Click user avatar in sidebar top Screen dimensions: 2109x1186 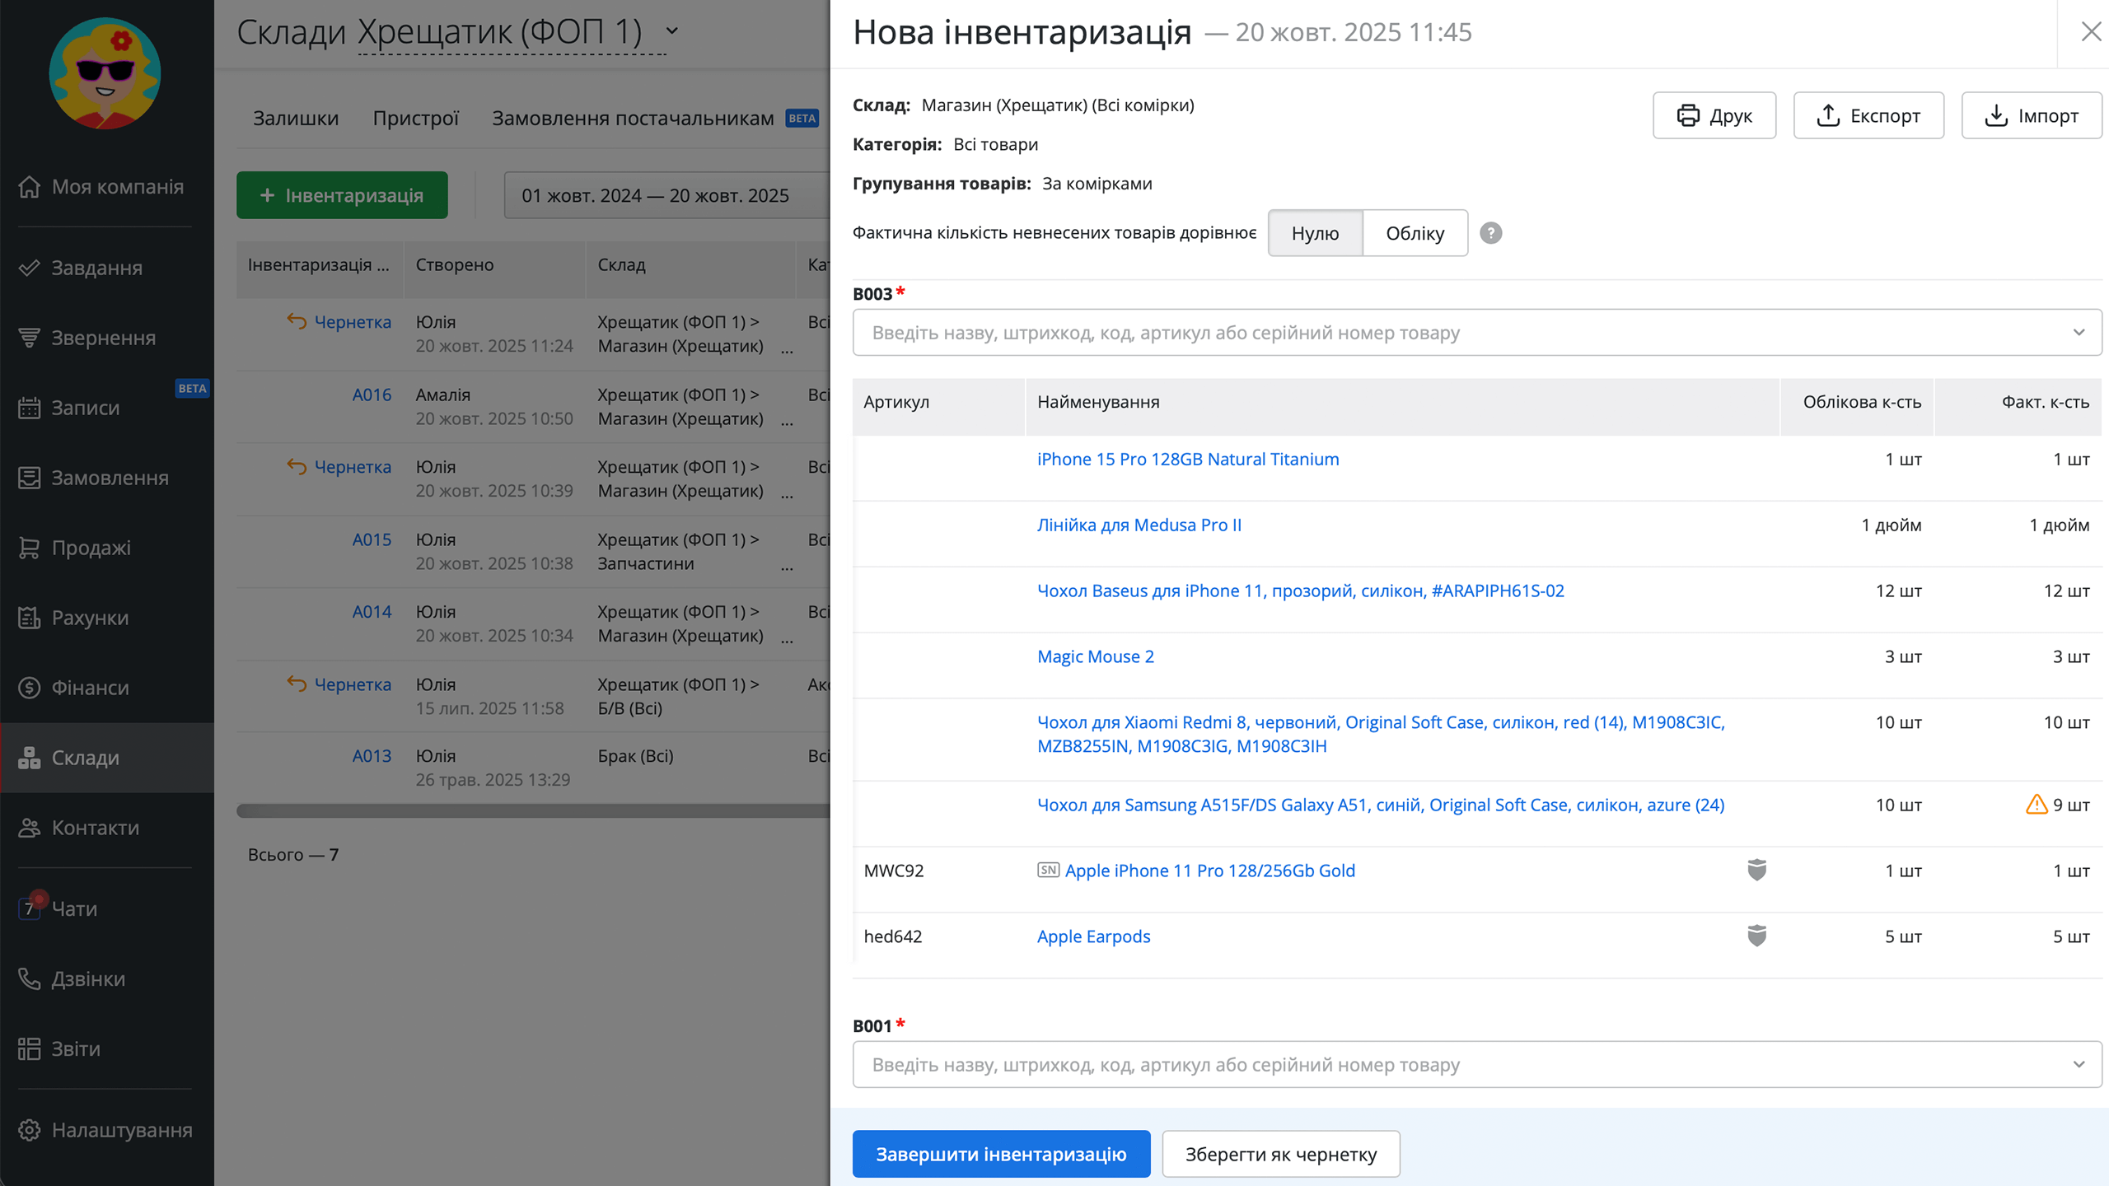(x=105, y=73)
